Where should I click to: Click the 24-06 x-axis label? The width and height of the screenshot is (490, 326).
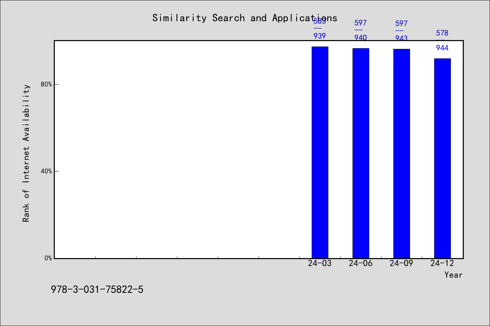coord(361,263)
